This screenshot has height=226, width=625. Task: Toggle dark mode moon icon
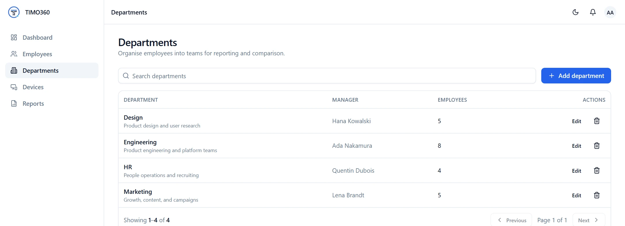(x=576, y=12)
